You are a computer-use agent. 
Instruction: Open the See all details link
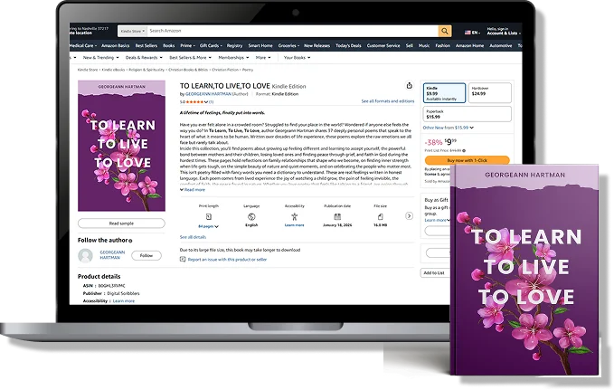pyautogui.click(x=193, y=237)
